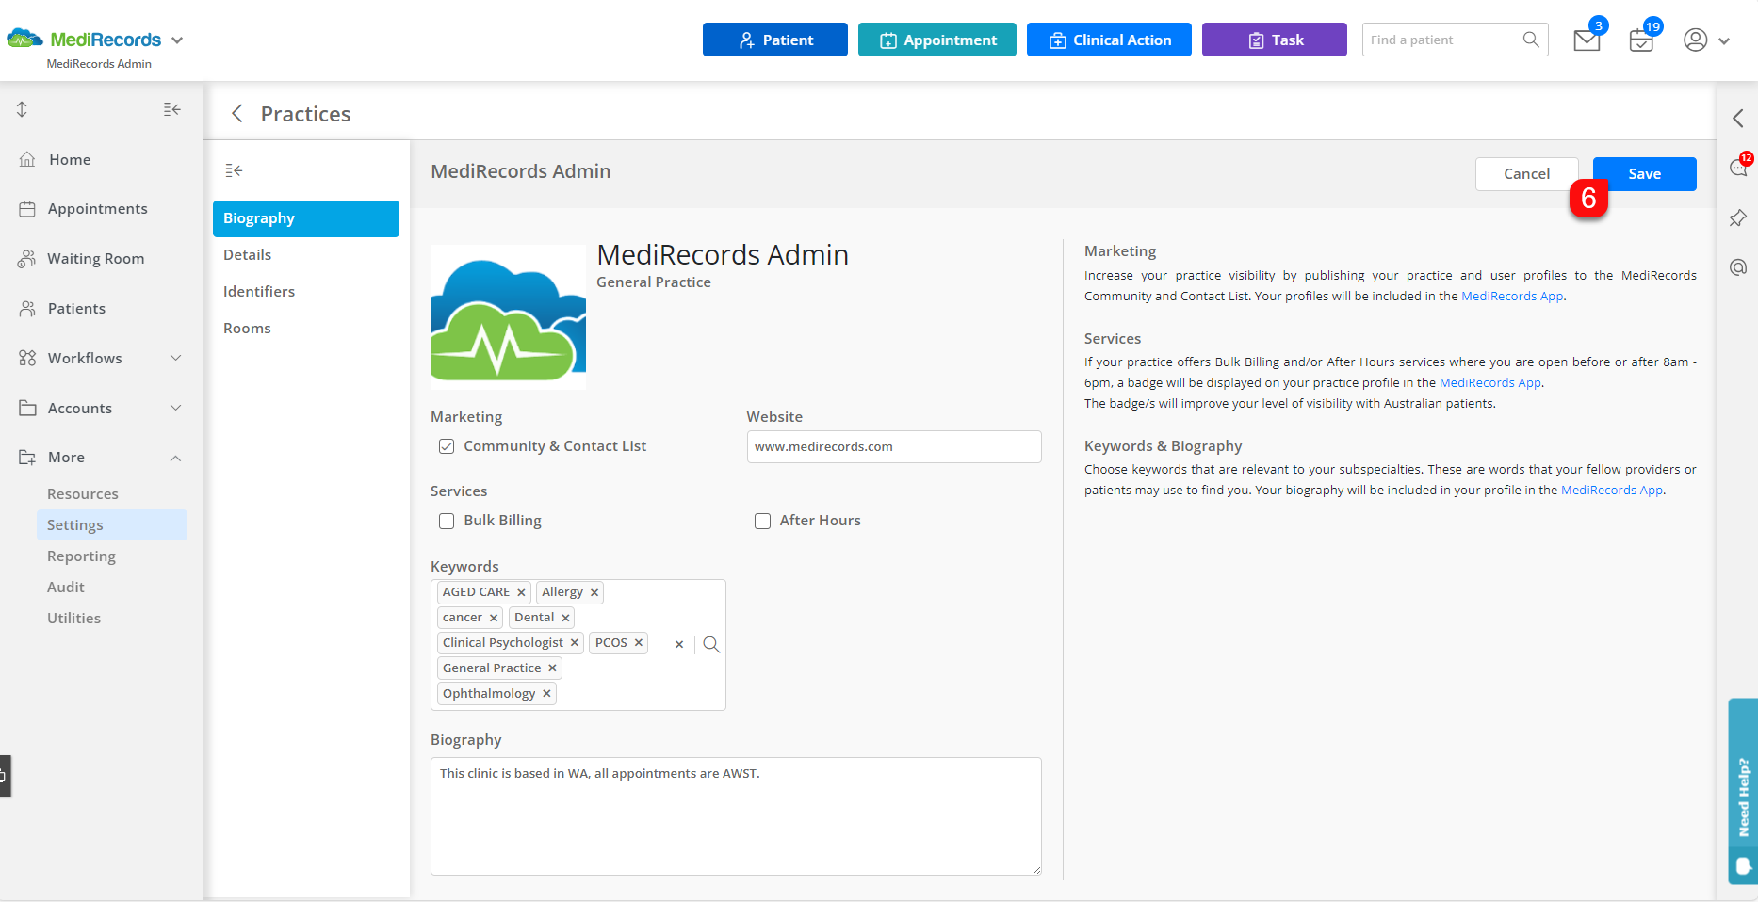Click the practice logo image

[x=508, y=317]
